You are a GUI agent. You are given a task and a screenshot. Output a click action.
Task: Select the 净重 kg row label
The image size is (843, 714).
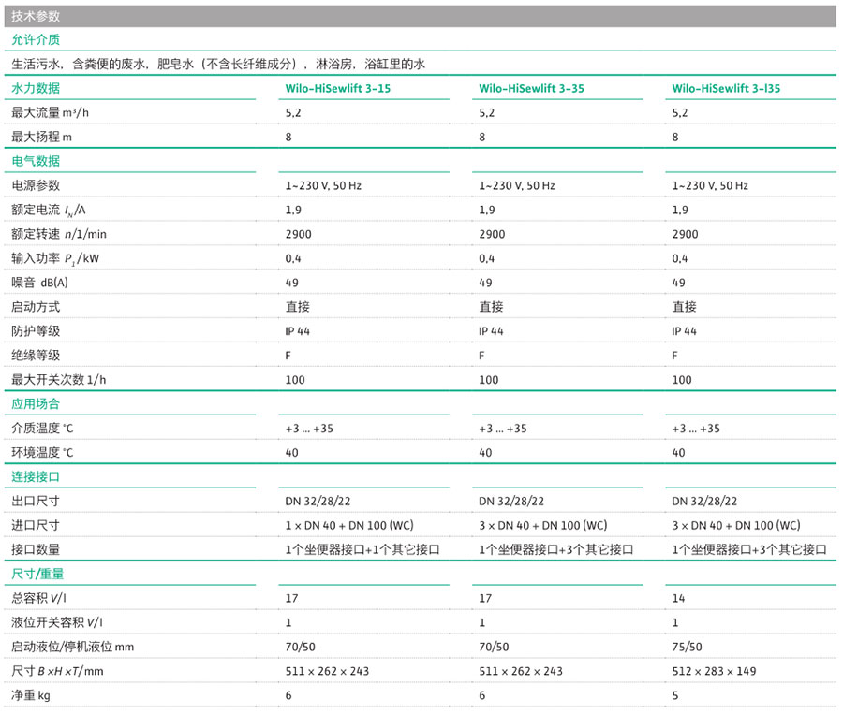30,696
